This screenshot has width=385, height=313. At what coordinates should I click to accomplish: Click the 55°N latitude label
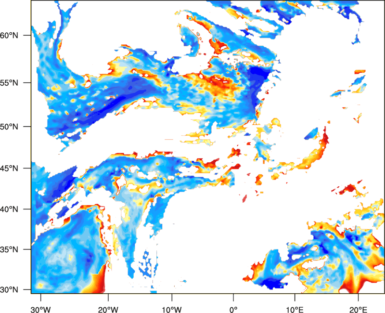tap(9, 83)
